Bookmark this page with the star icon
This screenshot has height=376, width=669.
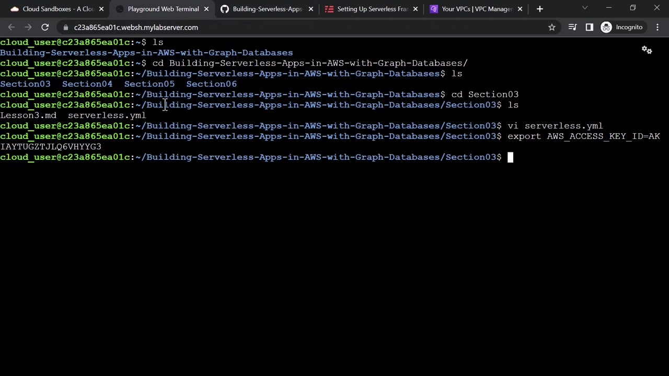click(x=552, y=27)
